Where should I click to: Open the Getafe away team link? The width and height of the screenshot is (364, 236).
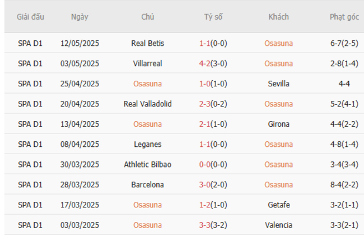coord(278,205)
